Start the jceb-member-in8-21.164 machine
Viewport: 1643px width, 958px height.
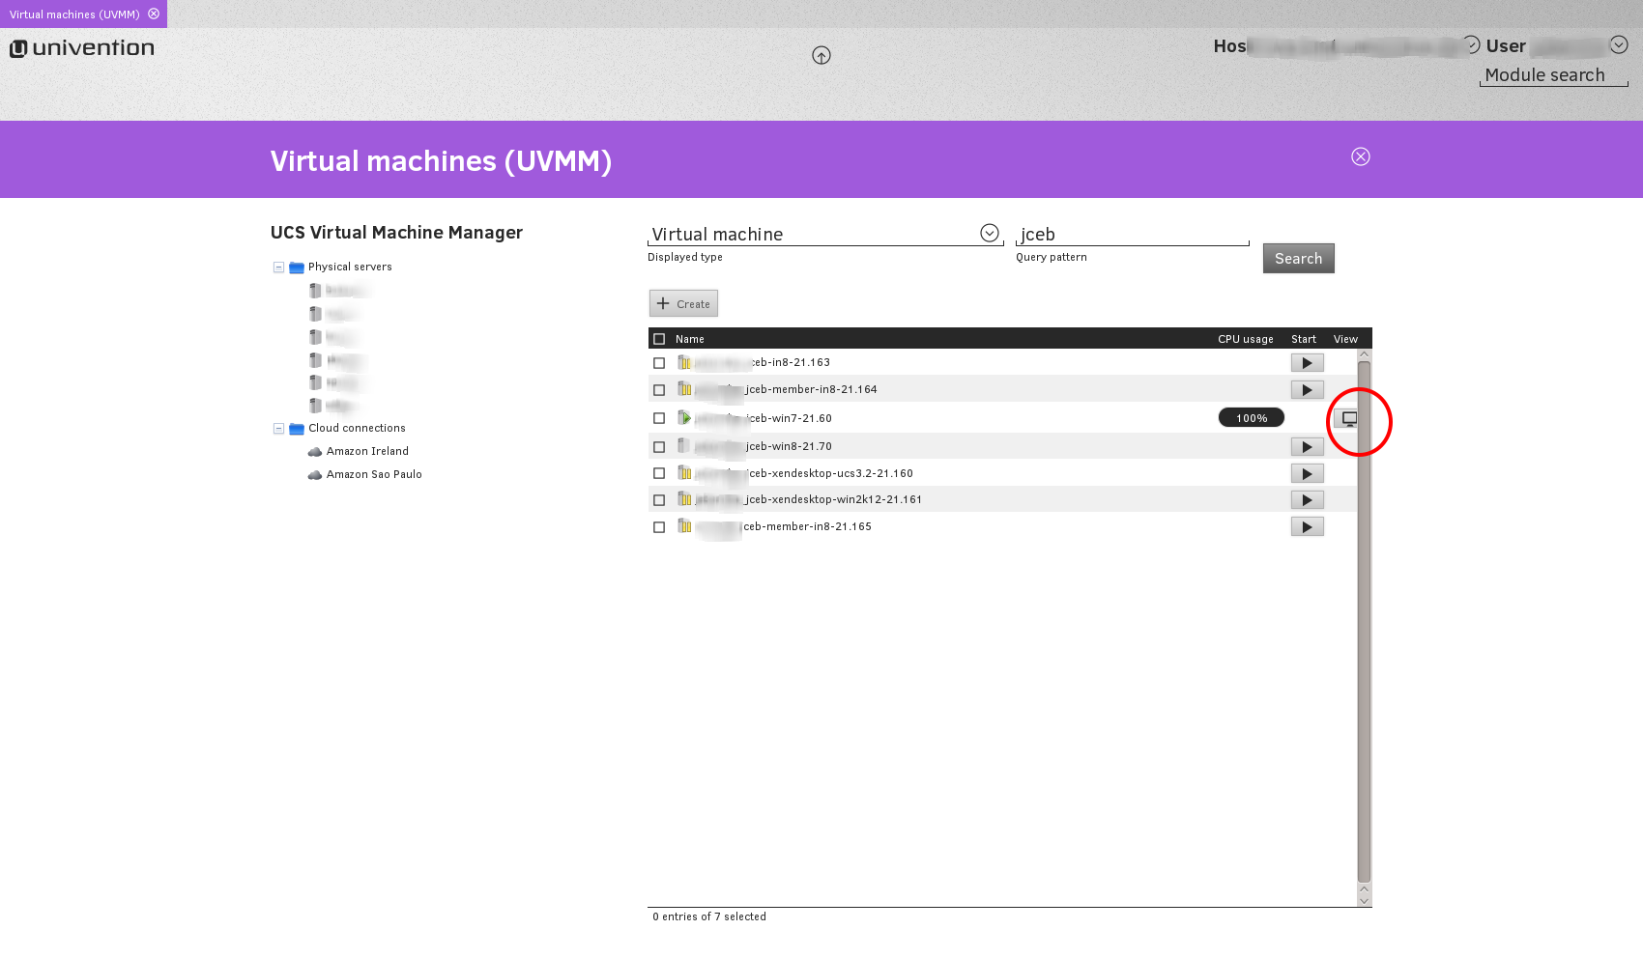1307,390
